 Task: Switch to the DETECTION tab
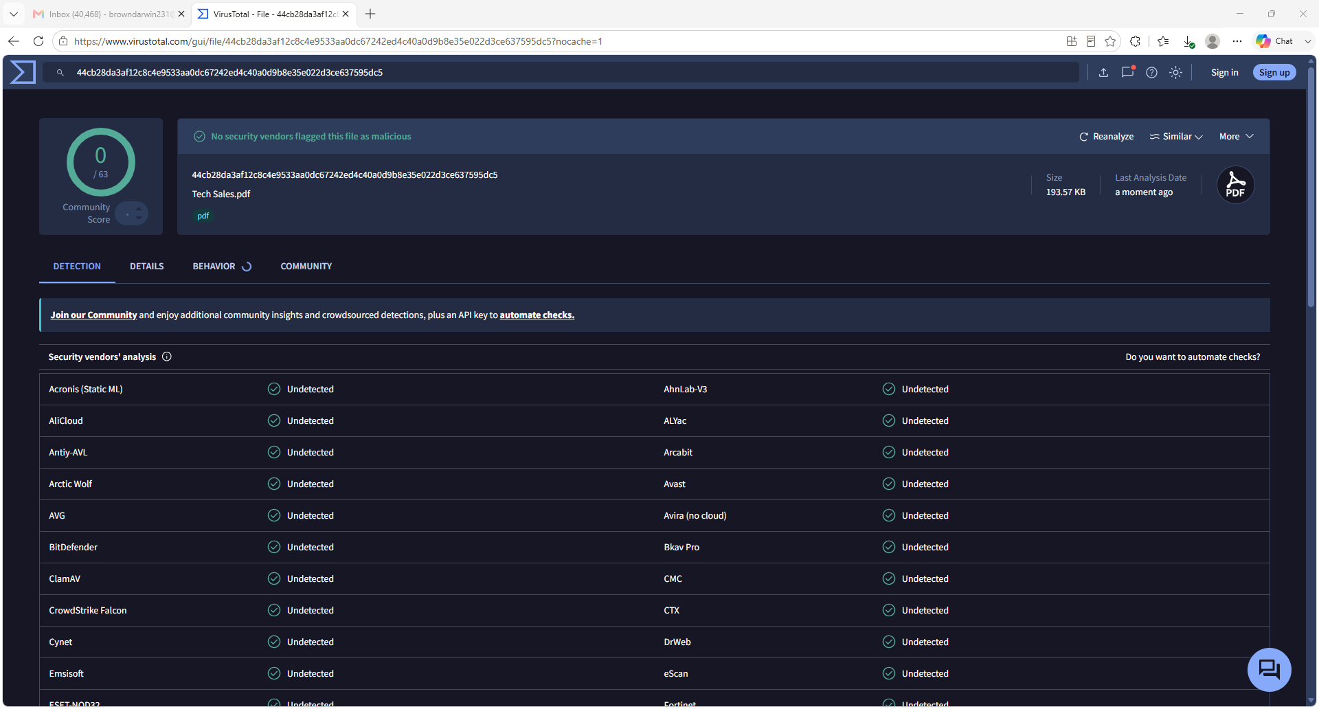(x=77, y=267)
